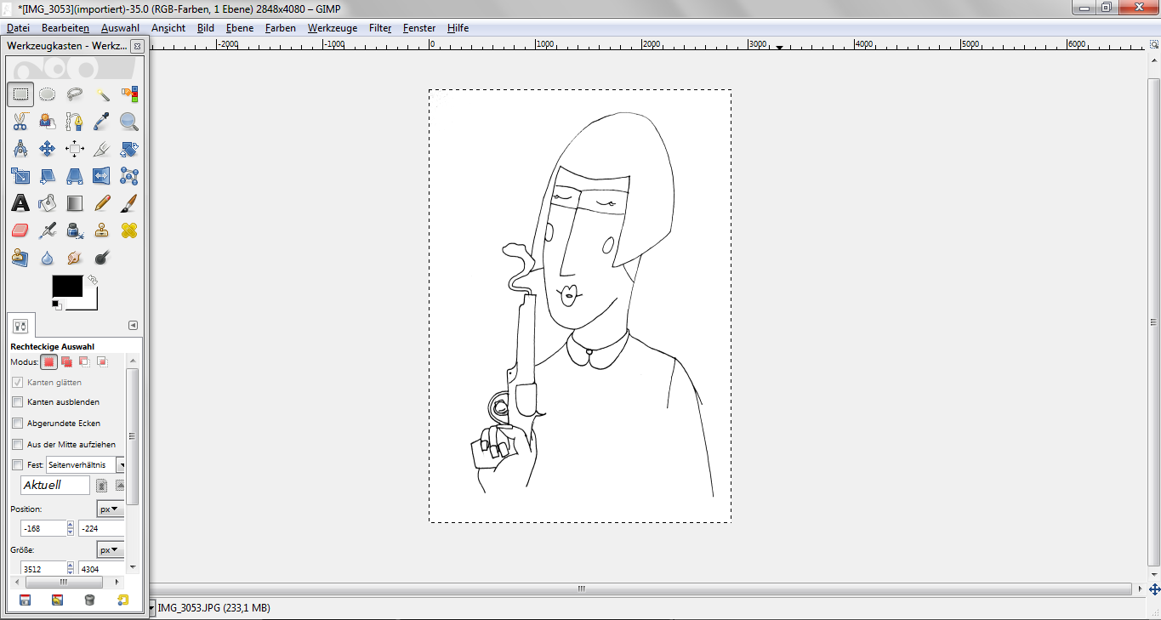Enable Abgerundete Ecken checkbox

coord(17,423)
